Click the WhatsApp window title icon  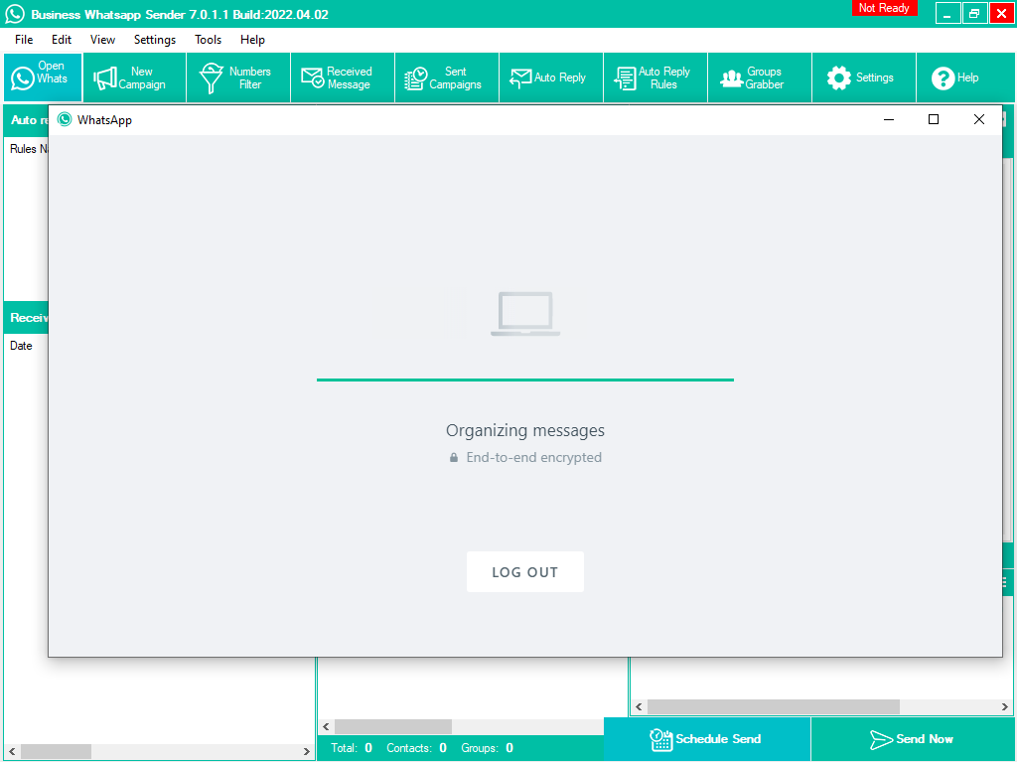65,119
